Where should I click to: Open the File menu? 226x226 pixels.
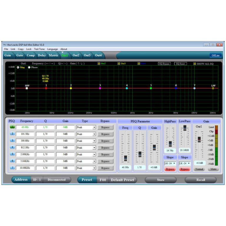[6, 49]
